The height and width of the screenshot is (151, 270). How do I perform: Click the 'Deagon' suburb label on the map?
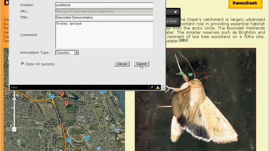tap(78, 144)
